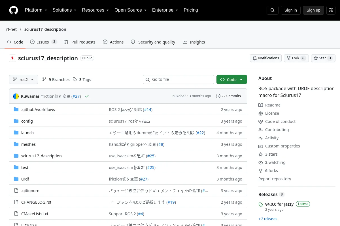This screenshot has height=226, width=340.
Task: Click the Sign up button
Action: tap(313, 10)
